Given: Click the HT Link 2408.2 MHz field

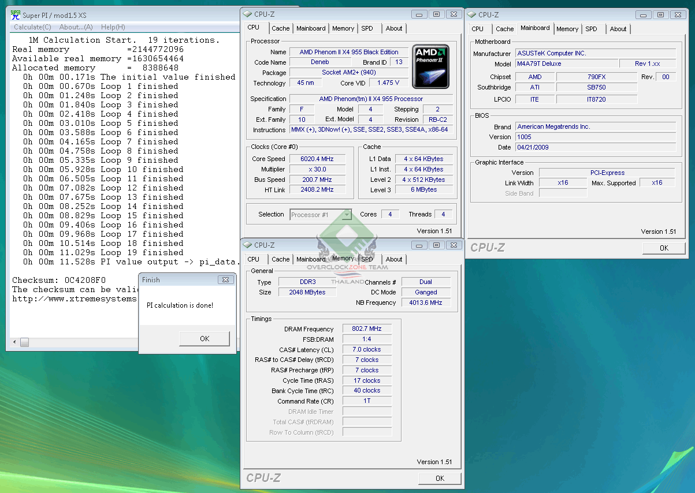Looking at the screenshot, I should point(317,189).
